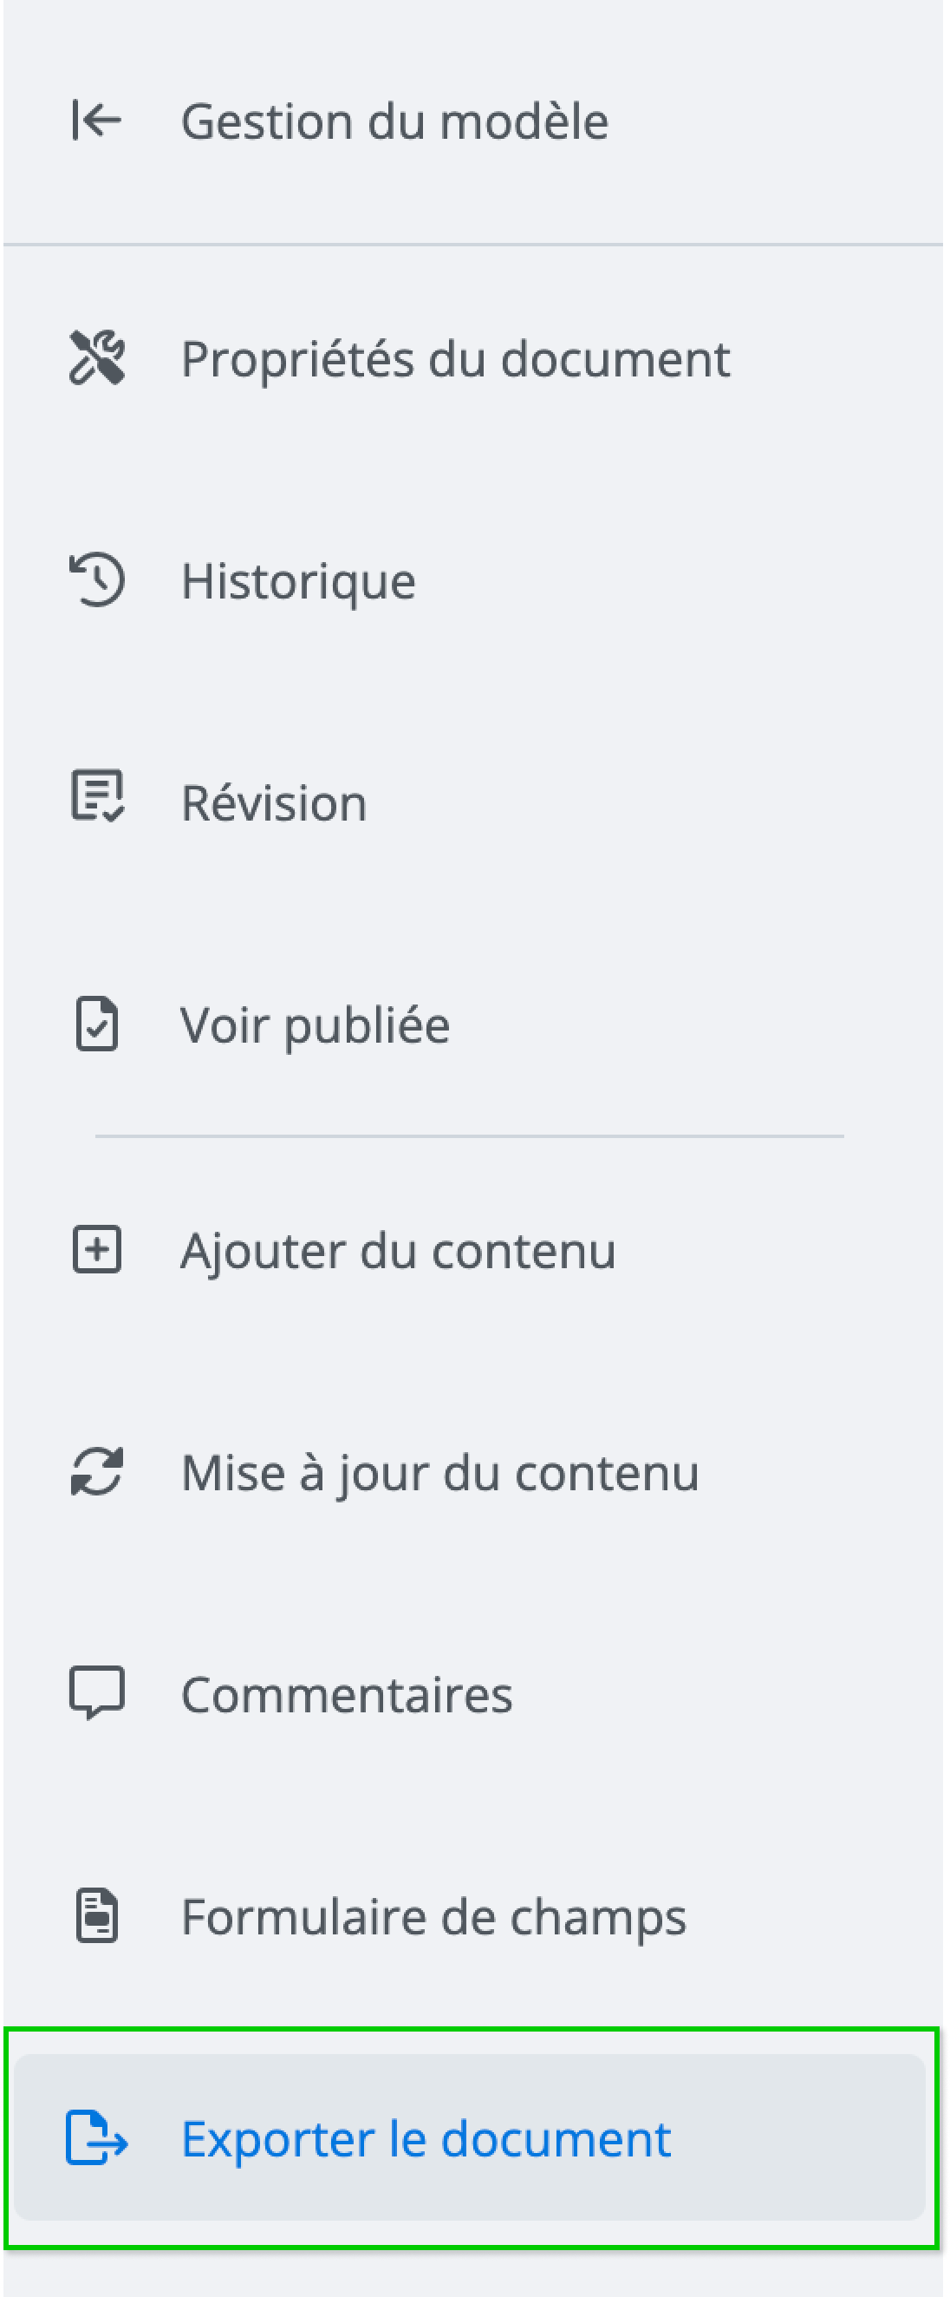
Task: Click the plus-square add content icon
Action: pyautogui.click(x=96, y=1250)
